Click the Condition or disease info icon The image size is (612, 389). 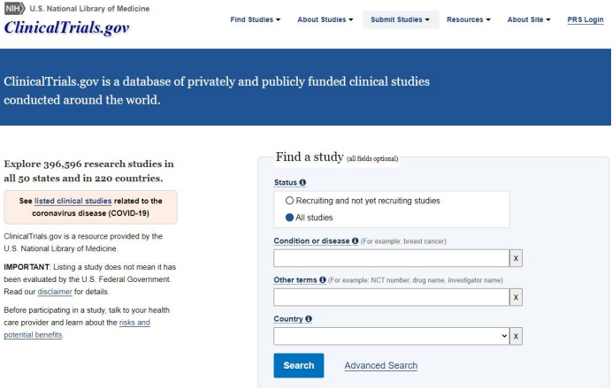[x=356, y=240]
